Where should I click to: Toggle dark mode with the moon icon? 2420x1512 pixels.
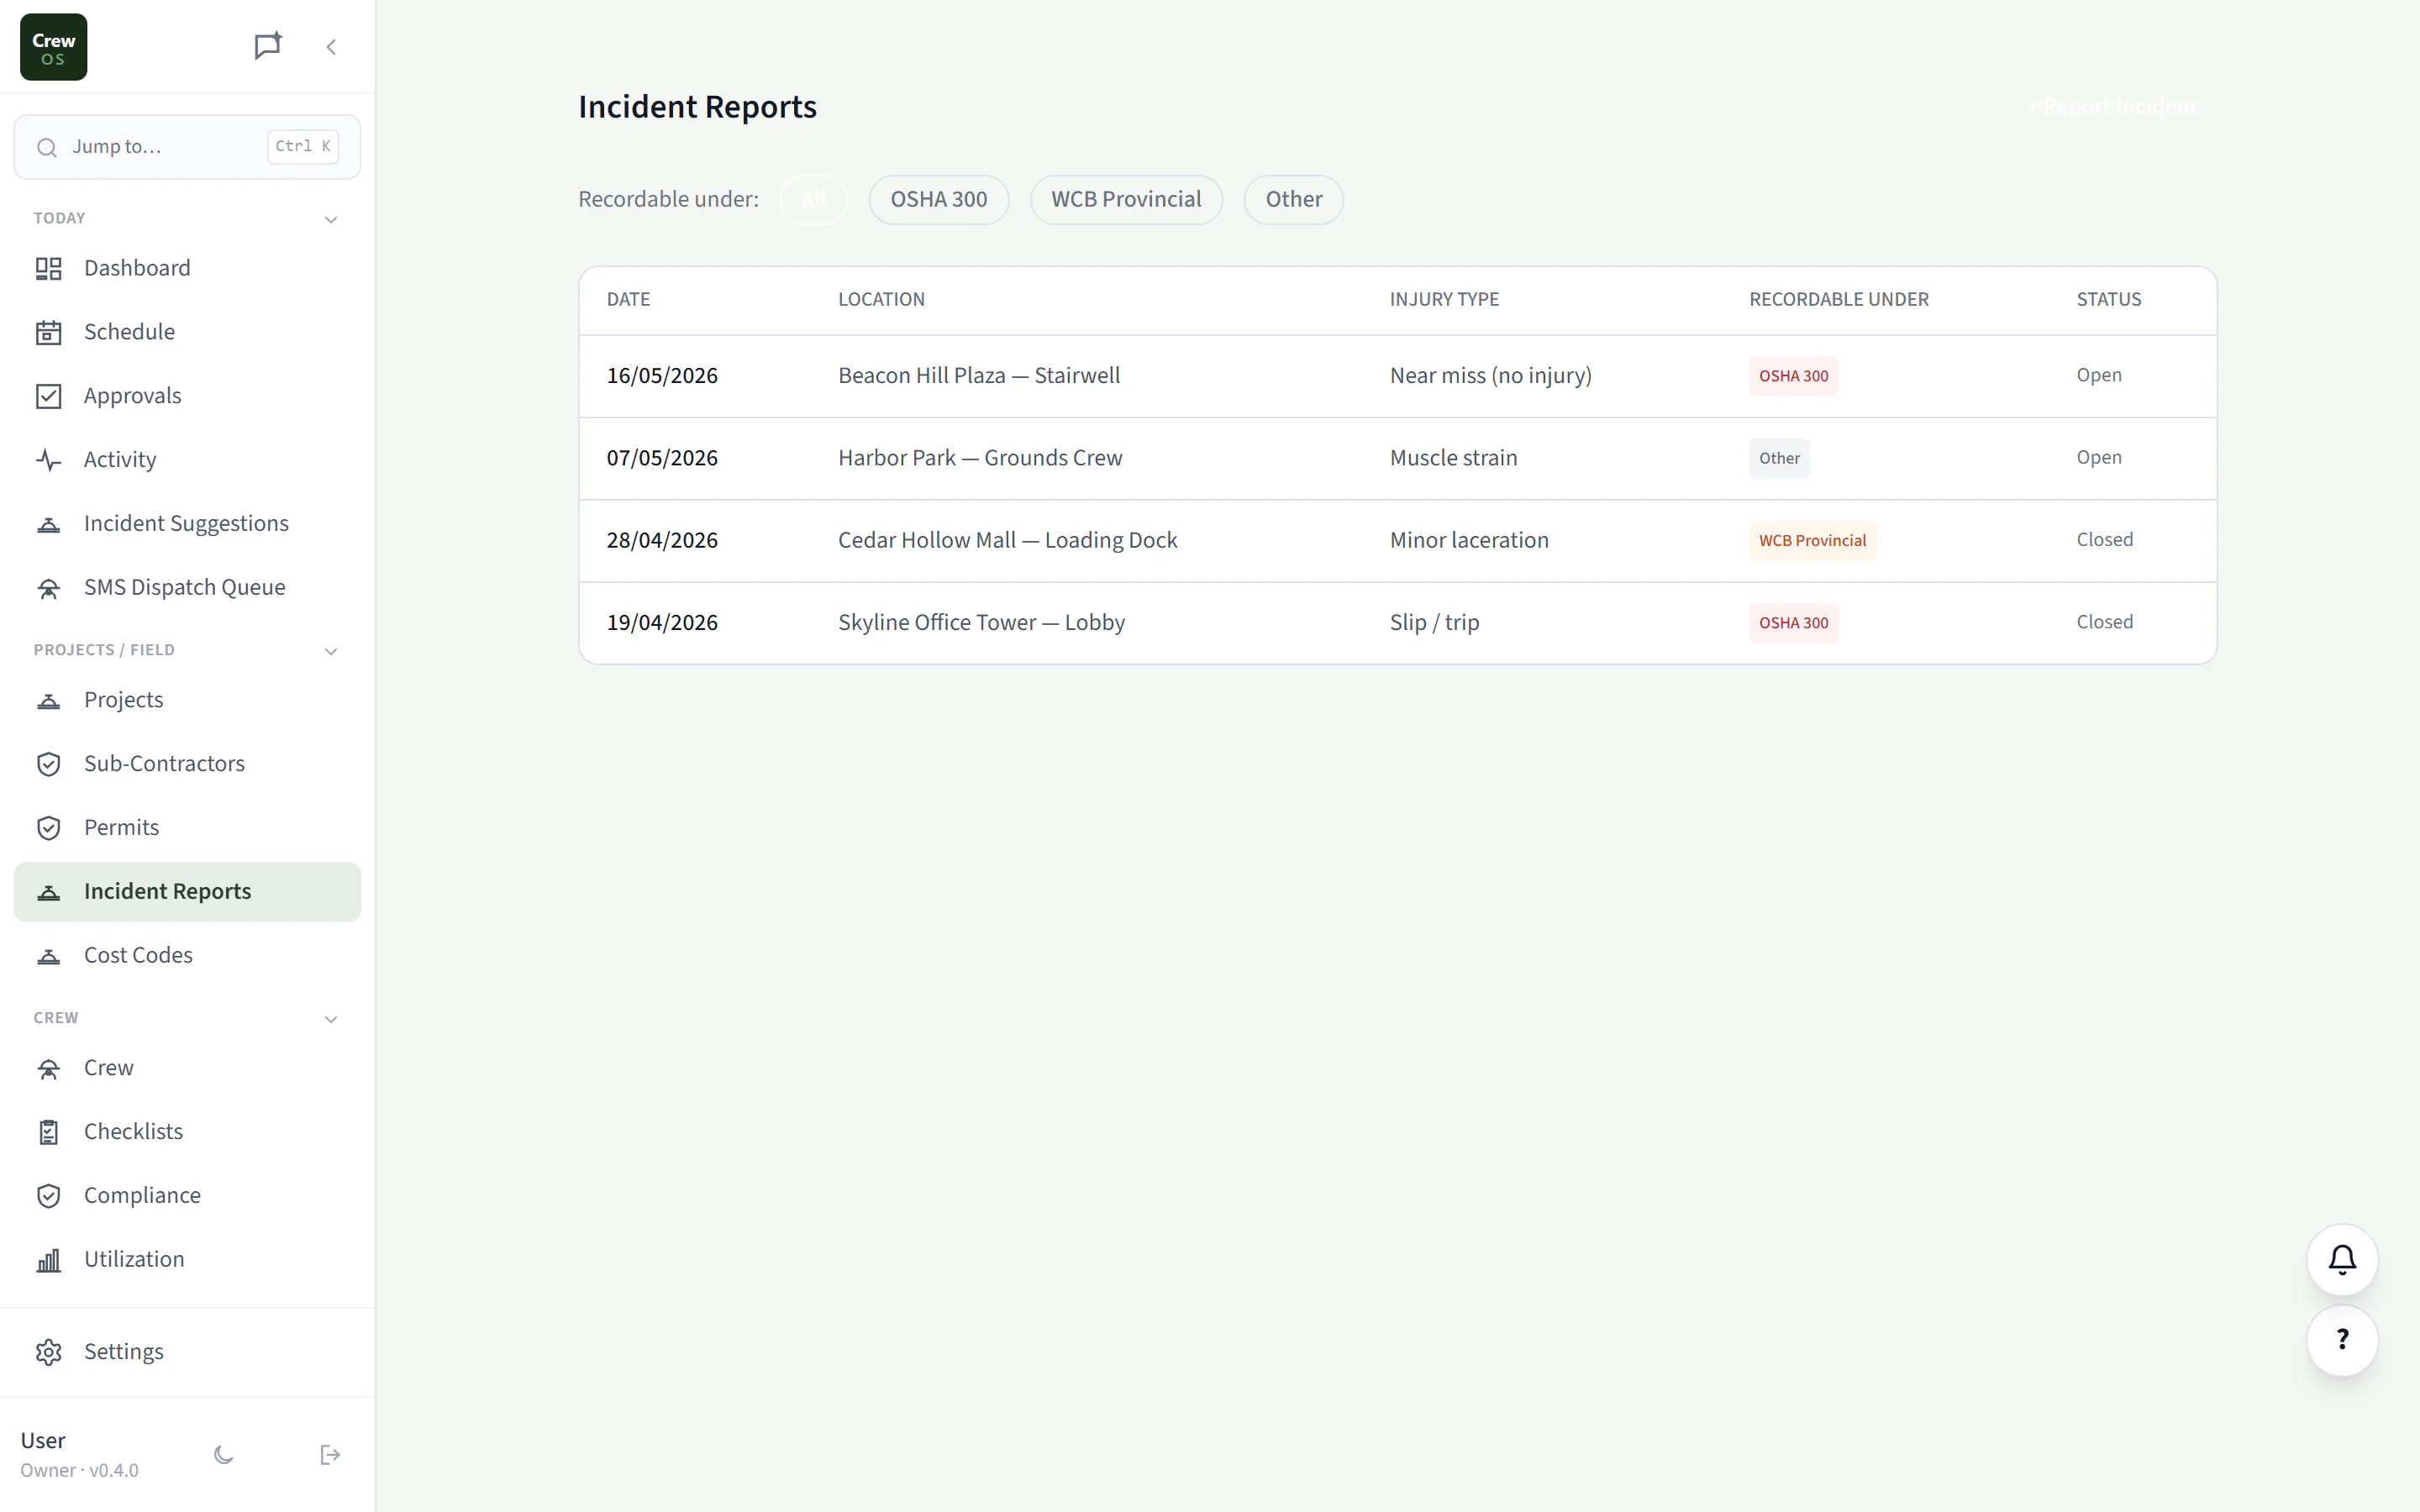(224, 1455)
